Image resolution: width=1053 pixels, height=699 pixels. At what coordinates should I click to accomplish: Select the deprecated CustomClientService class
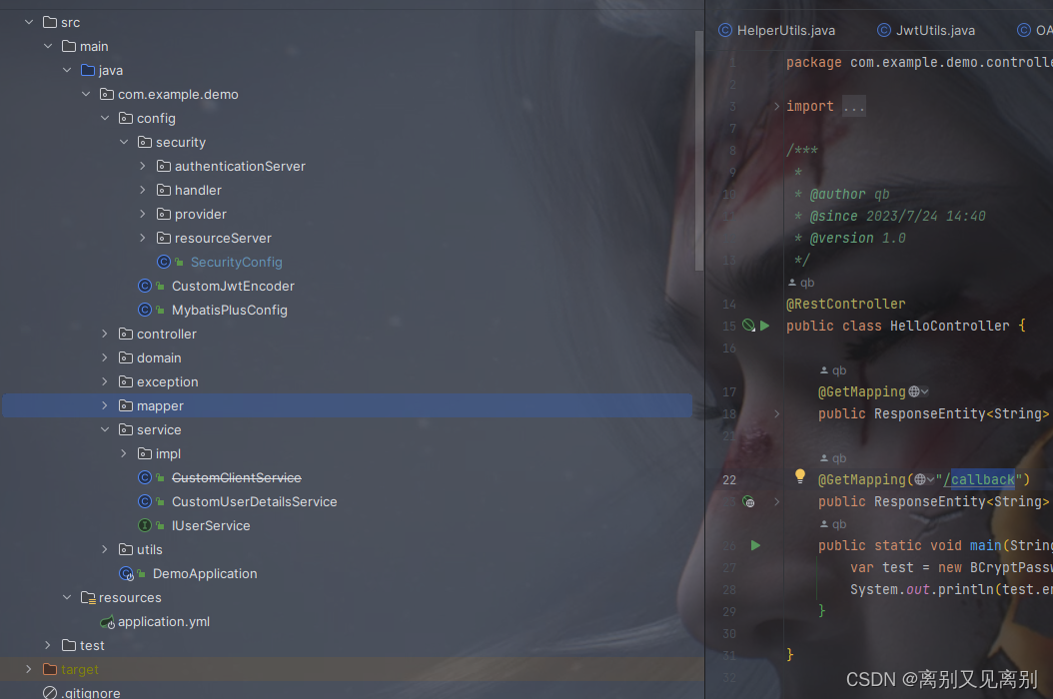pyautogui.click(x=237, y=477)
